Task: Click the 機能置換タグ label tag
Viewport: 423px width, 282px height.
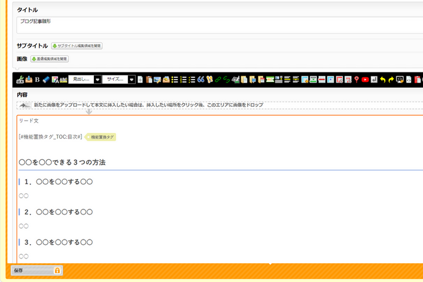Action: 101,137
